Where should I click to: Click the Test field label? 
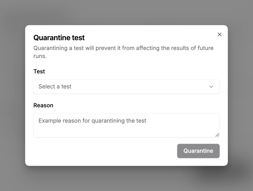pyautogui.click(x=39, y=71)
